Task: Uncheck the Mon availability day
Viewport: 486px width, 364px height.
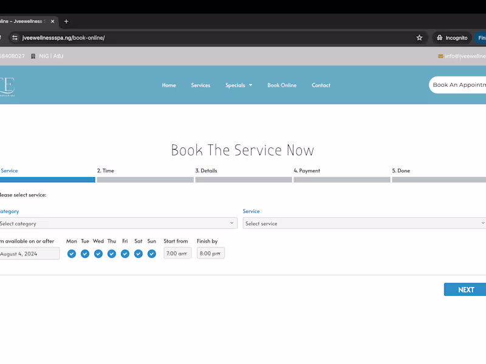Action: click(72, 254)
